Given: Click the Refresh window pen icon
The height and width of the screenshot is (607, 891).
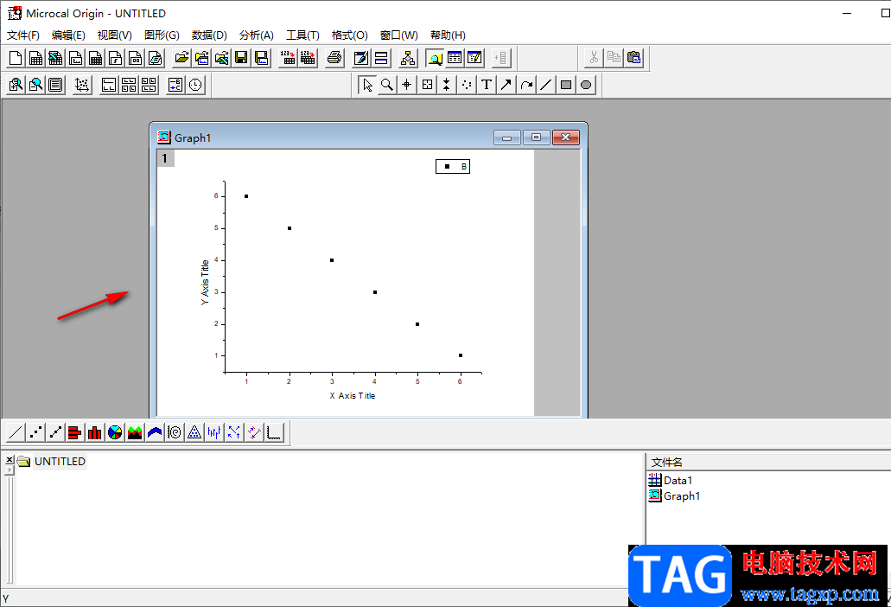Looking at the screenshot, I should pyautogui.click(x=361, y=58).
